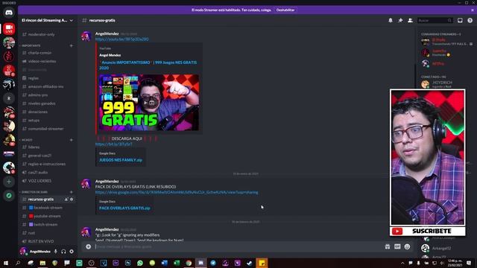
Task: Open help question mark icon
Action: (x=470, y=20)
